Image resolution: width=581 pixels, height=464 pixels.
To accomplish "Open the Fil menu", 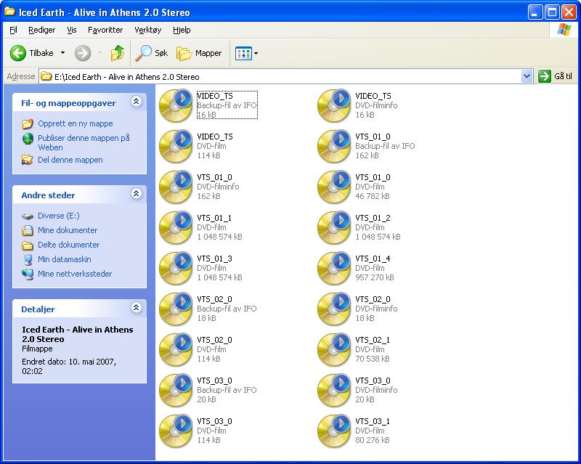I will click(x=13, y=30).
